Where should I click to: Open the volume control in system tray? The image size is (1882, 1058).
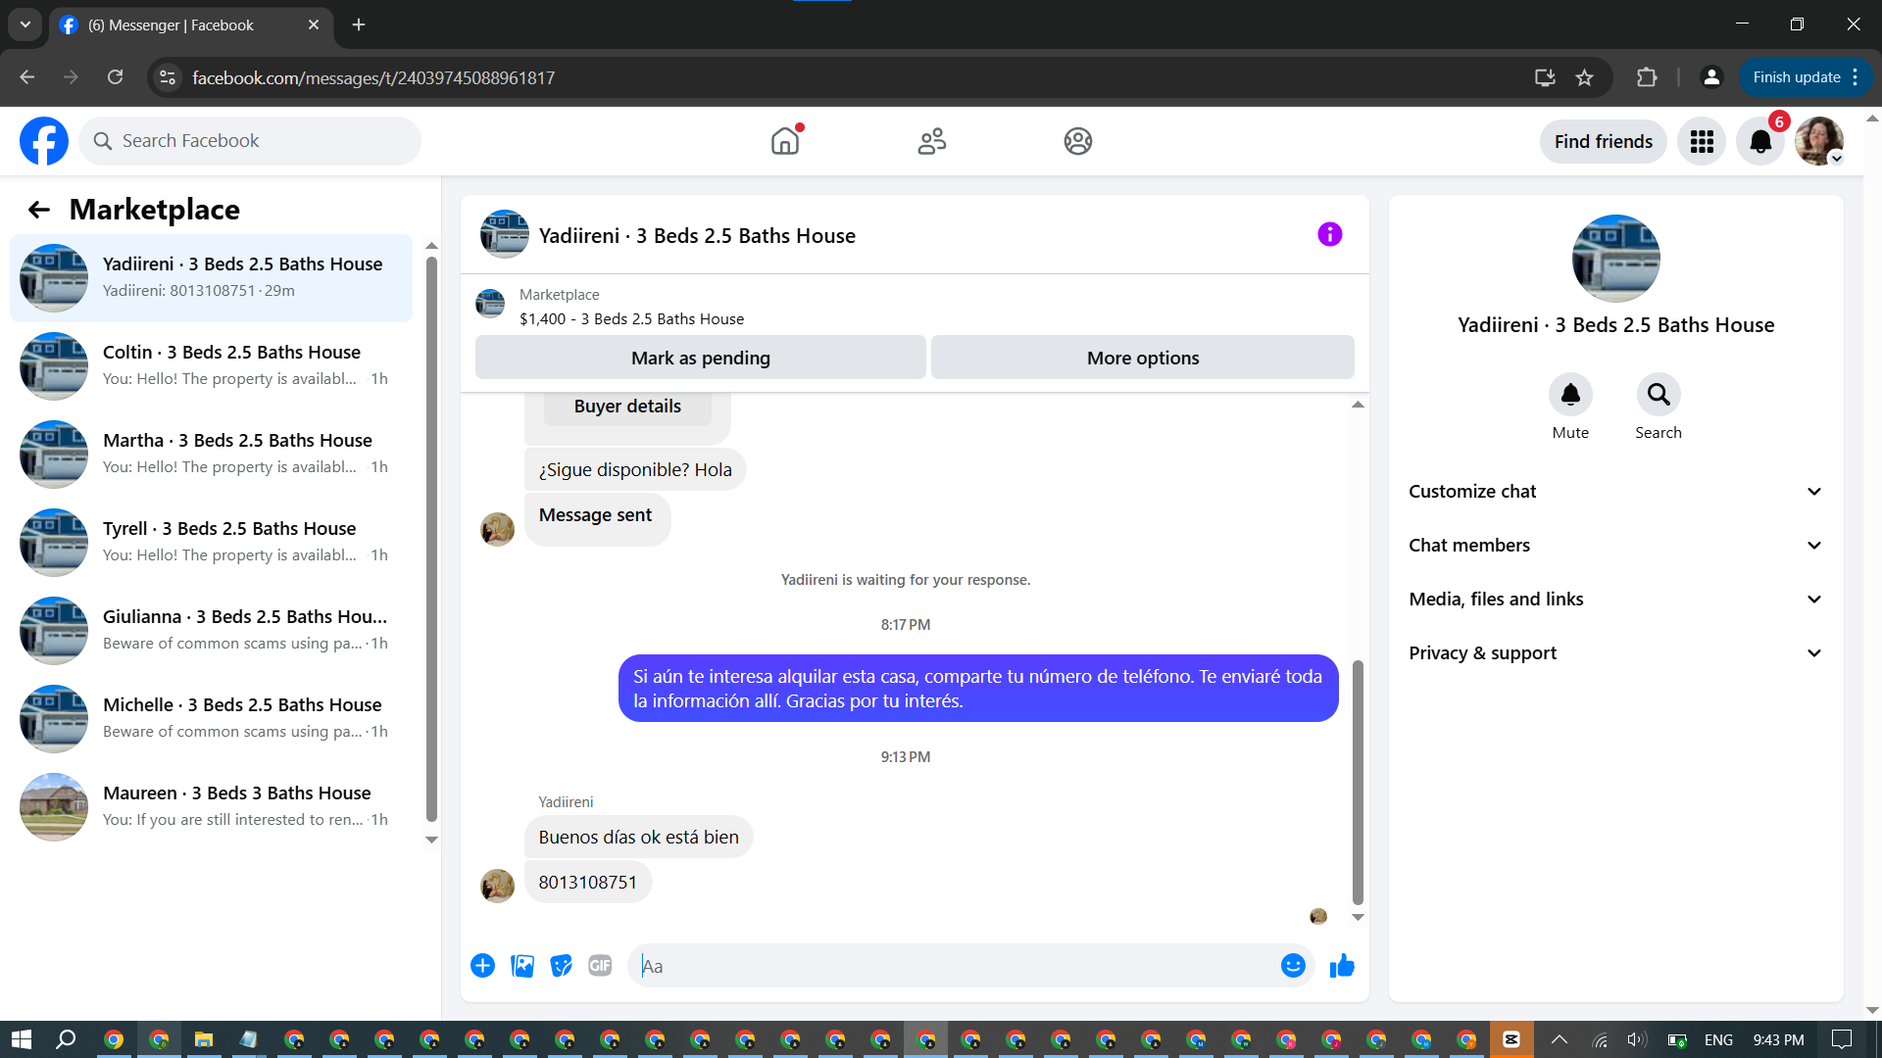[x=1636, y=1039]
